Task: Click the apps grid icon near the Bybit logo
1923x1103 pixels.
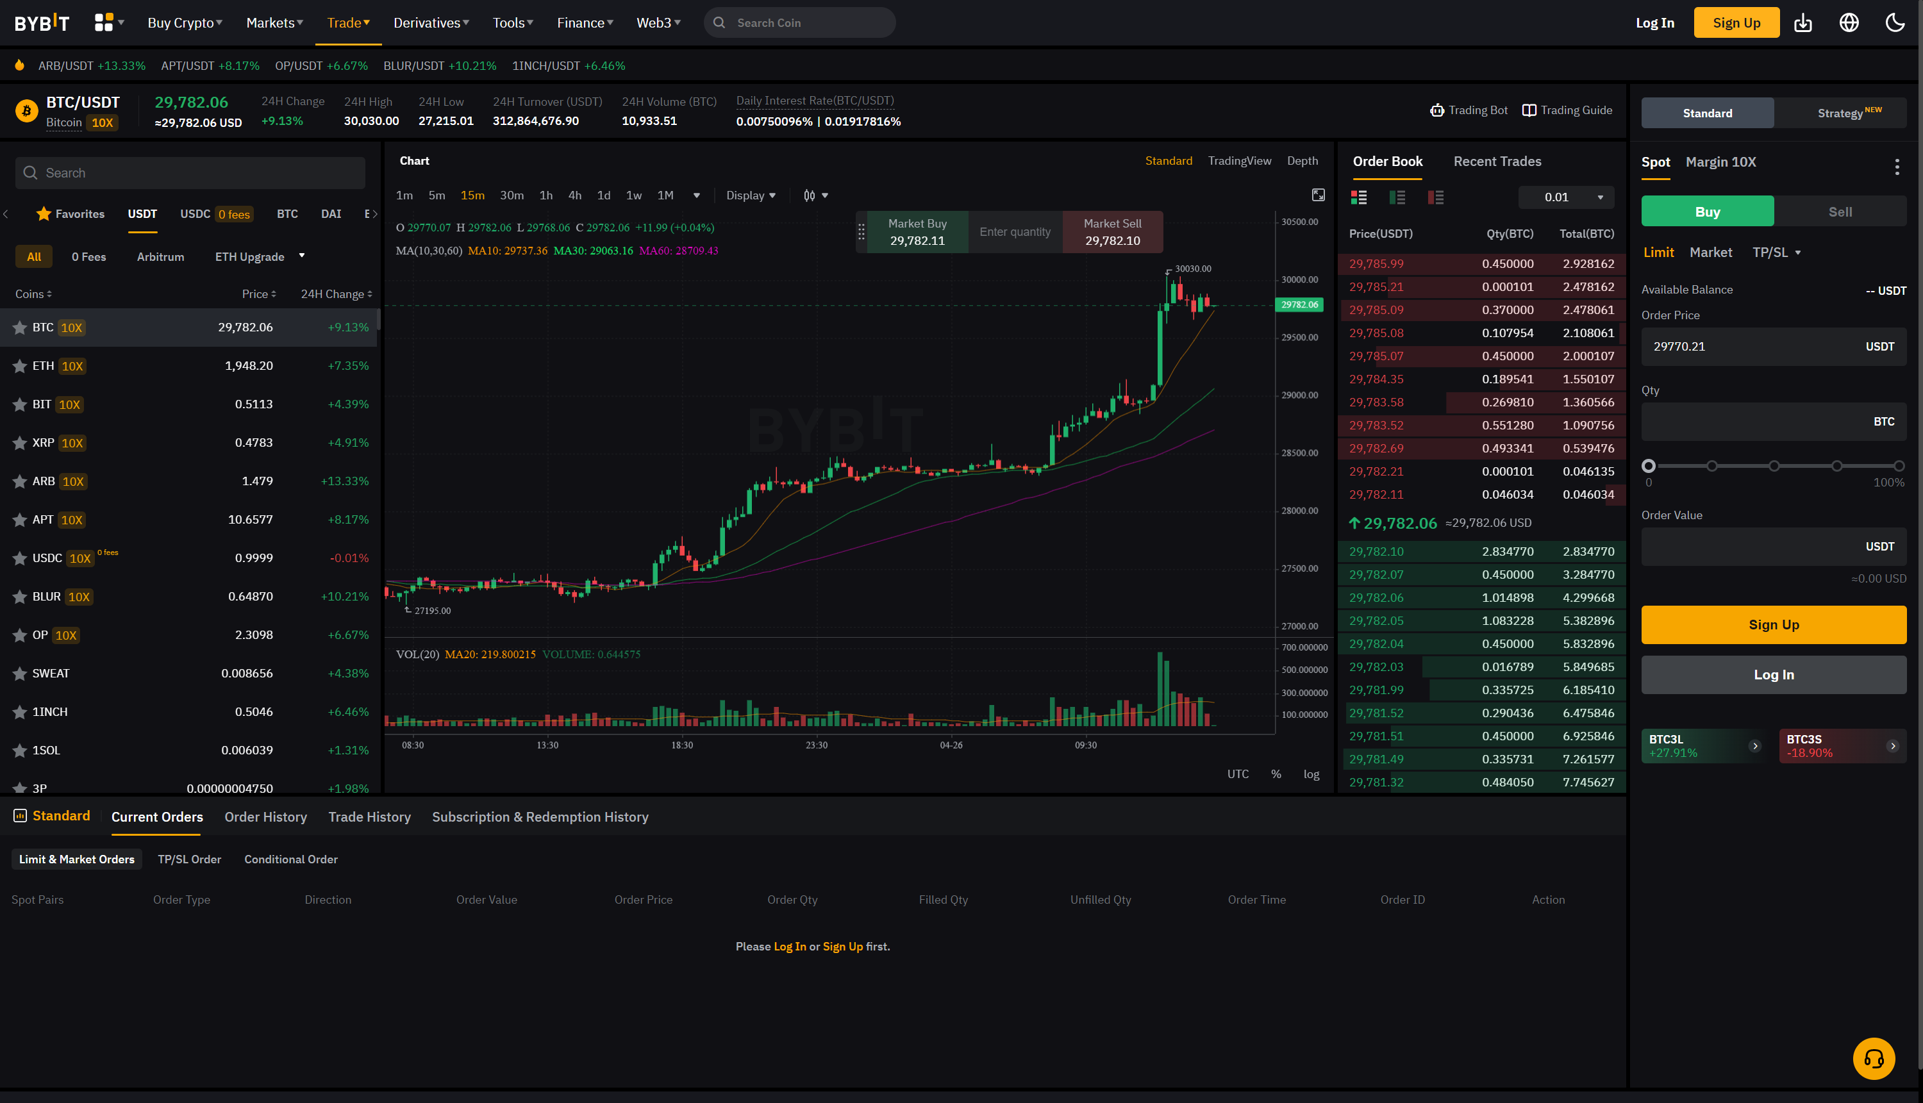Action: [104, 22]
